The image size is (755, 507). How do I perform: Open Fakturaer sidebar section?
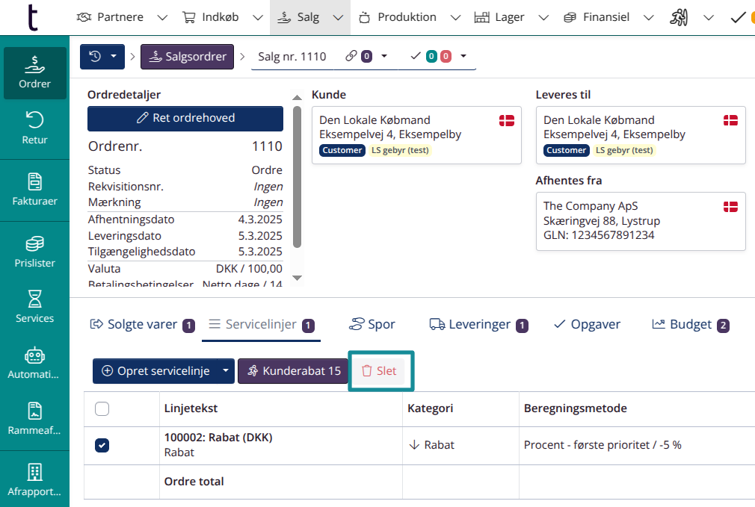(x=34, y=190)
